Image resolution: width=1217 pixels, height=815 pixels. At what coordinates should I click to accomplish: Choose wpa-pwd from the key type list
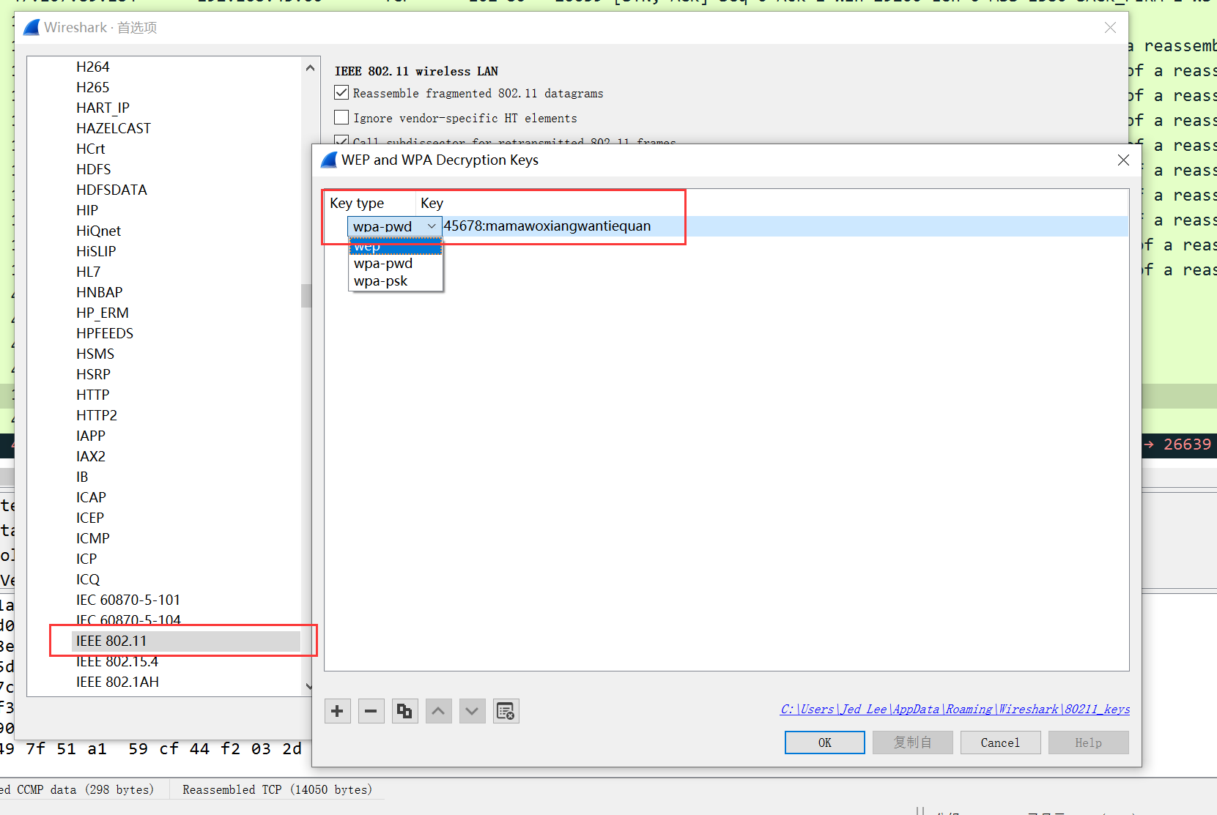pos(396,264)
